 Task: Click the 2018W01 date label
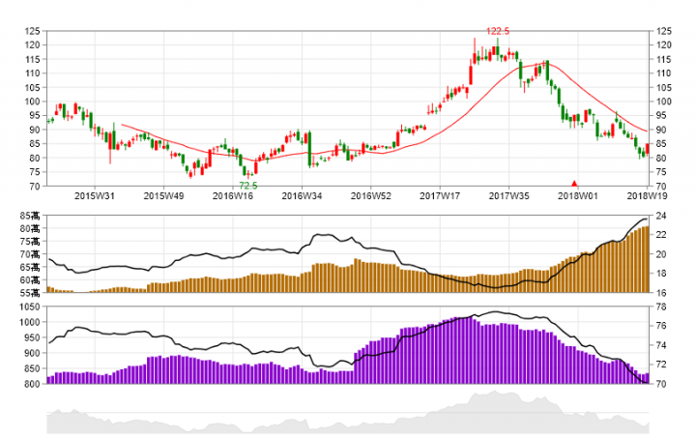(578, 195)
